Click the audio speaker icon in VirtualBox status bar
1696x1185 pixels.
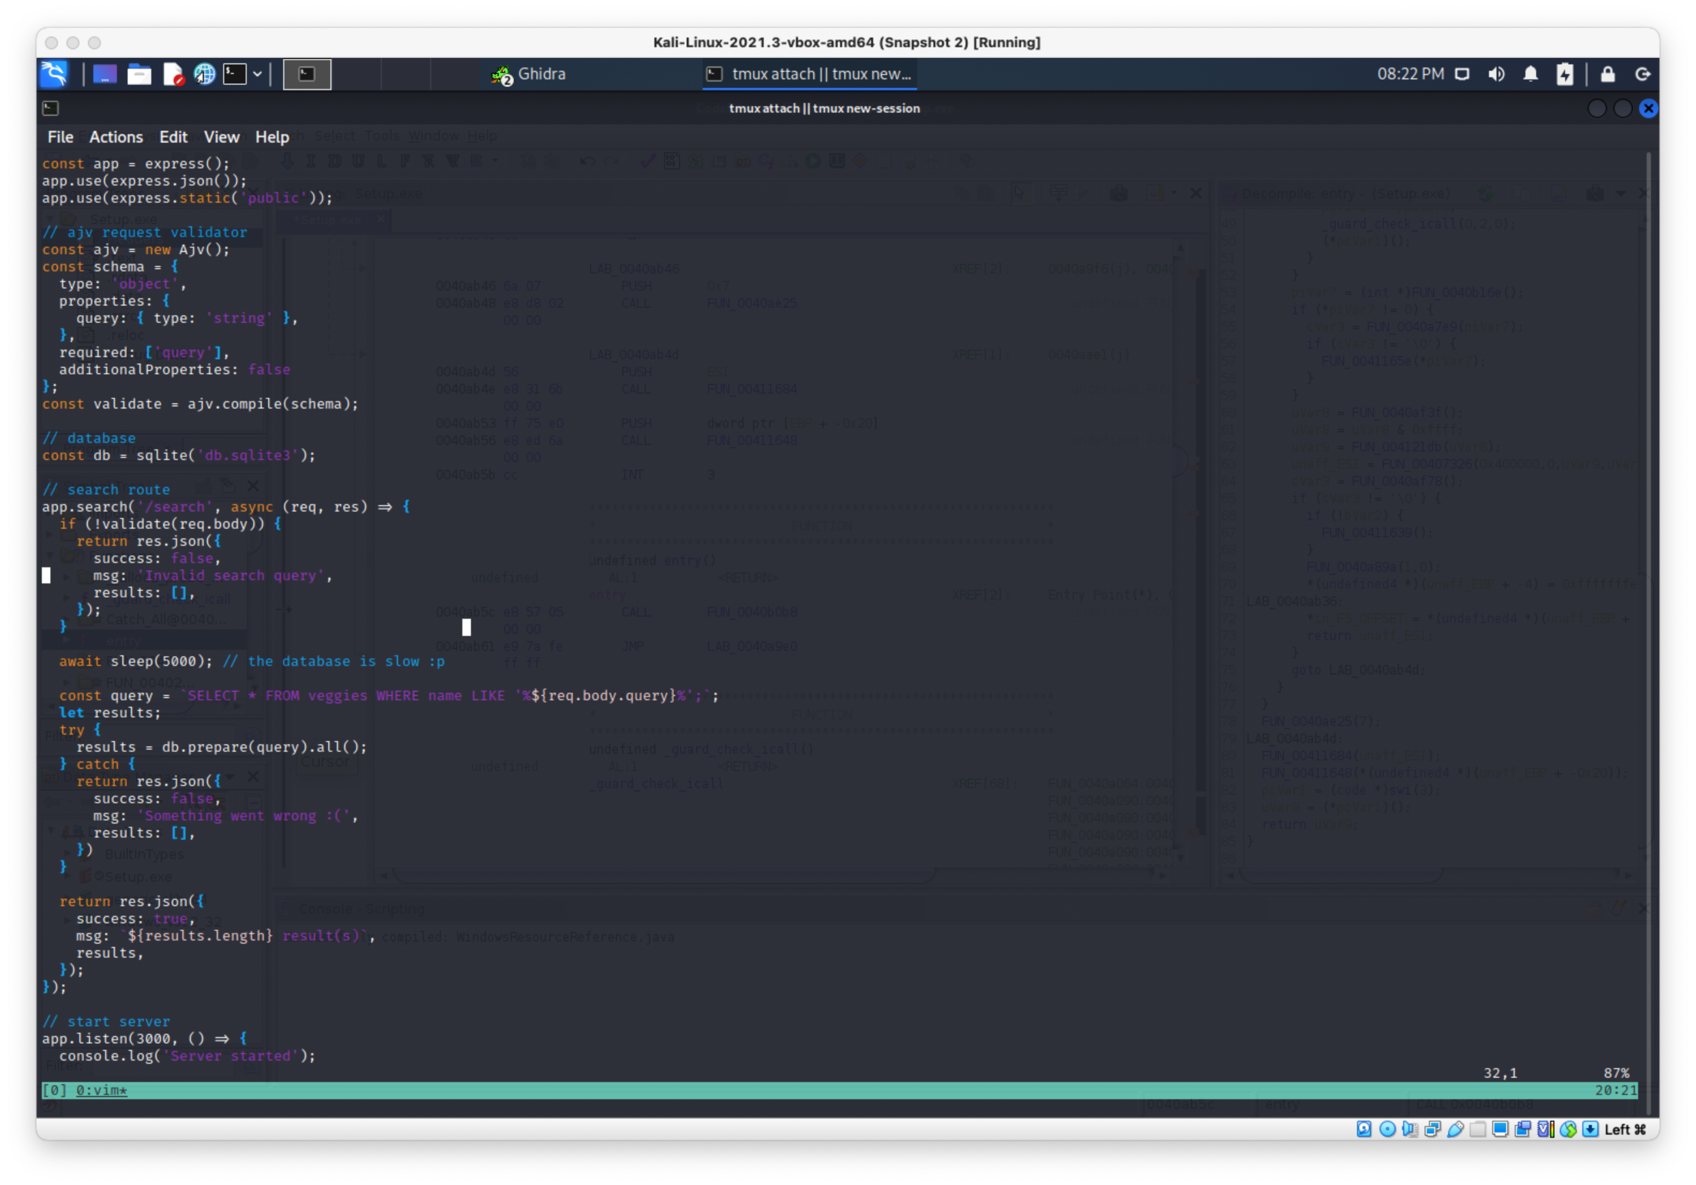[1410, 1130]
